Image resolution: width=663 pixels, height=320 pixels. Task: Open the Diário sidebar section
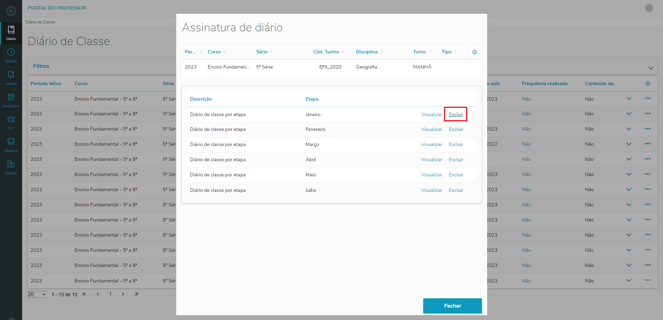11,33
